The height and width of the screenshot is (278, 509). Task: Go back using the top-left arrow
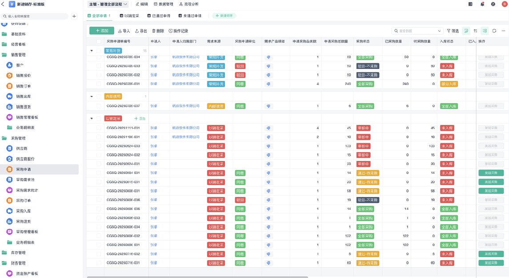click(x=3, y=4)
